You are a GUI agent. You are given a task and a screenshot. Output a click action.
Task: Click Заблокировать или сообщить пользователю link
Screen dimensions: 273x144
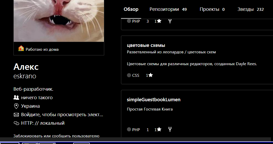[56, 136]
